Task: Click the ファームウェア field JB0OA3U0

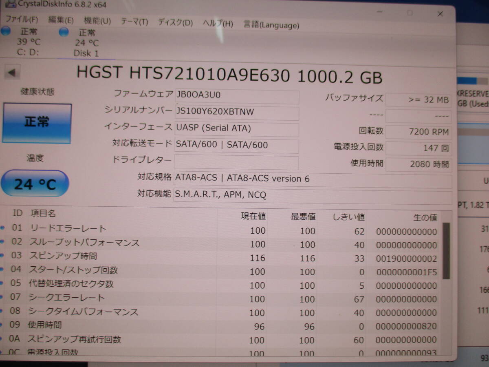Action: tap(237, 96)
